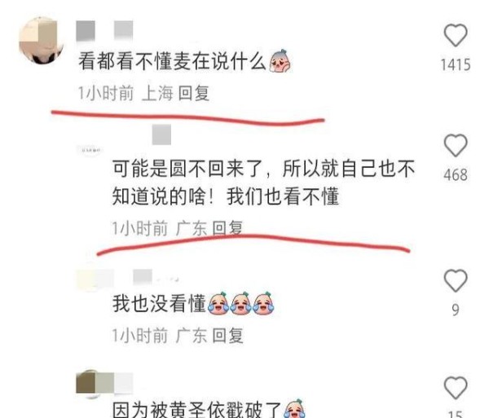This screenshot has height=418, width=489.
Task: Reply to the Shanghai comment via 回复
Action: pyautogui.click(x=194, y=93)
